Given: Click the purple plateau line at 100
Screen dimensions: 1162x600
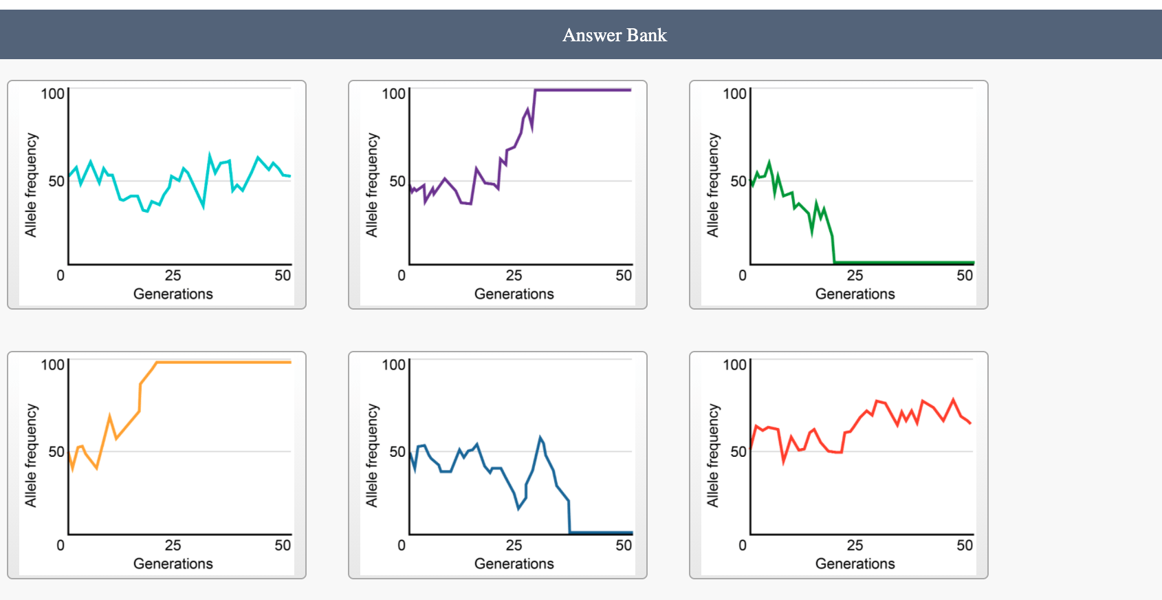Looking at the screenshot, I should coord(583,90).
